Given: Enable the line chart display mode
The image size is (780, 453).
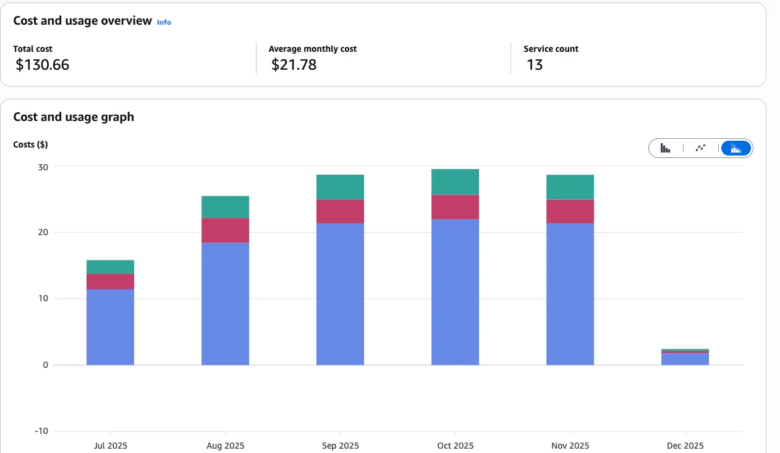Looking at the screenshot, I should pos(700,148).
